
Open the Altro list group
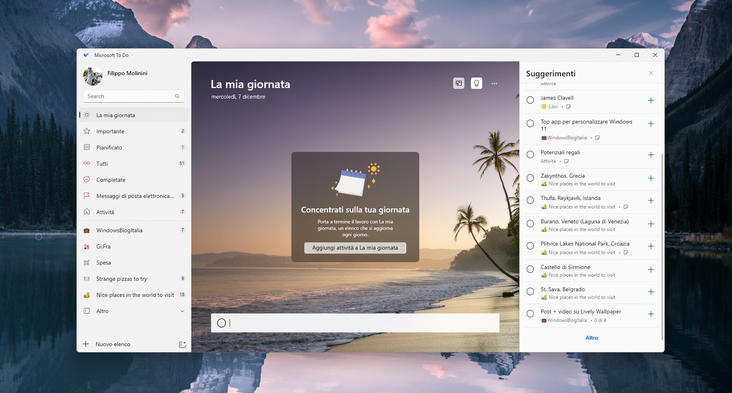tap(134, 311)
